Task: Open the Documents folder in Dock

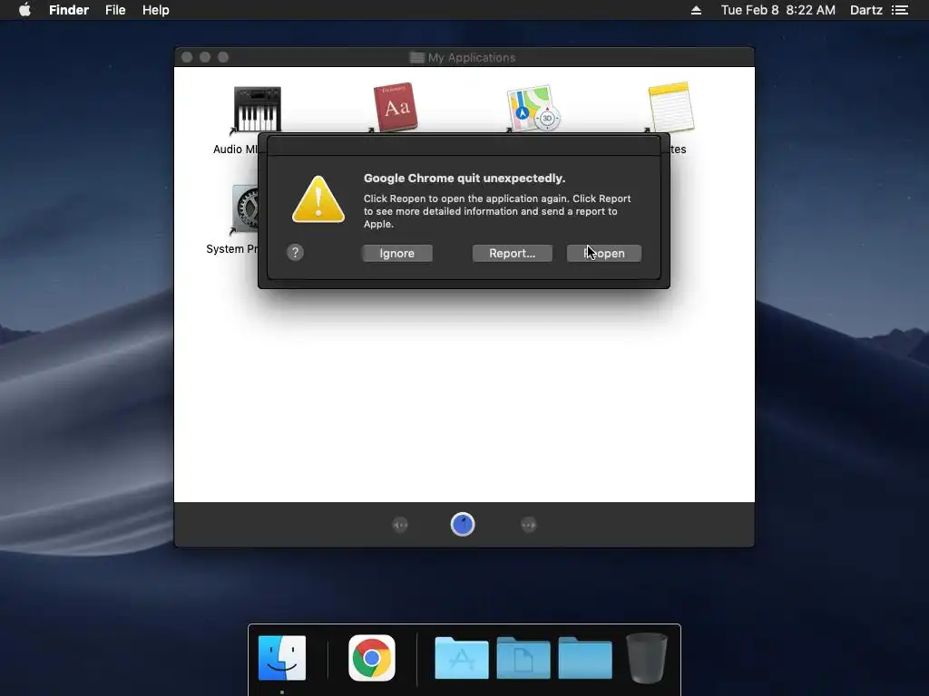Action: (x=523, y=658)
